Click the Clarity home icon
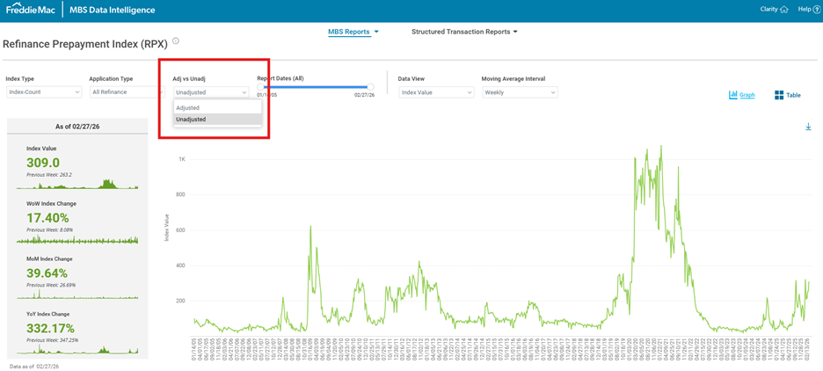823x371 pixels. point(783,10)
